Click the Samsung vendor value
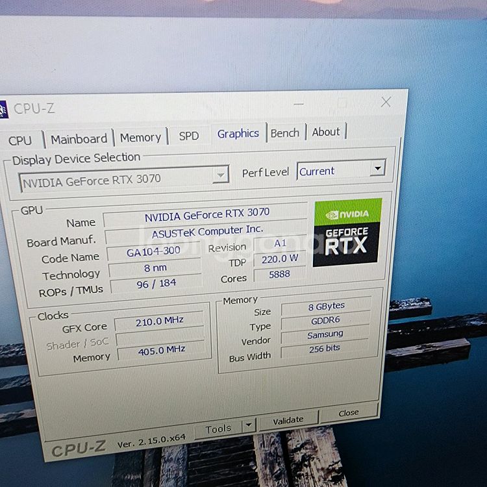 (325, 334)
